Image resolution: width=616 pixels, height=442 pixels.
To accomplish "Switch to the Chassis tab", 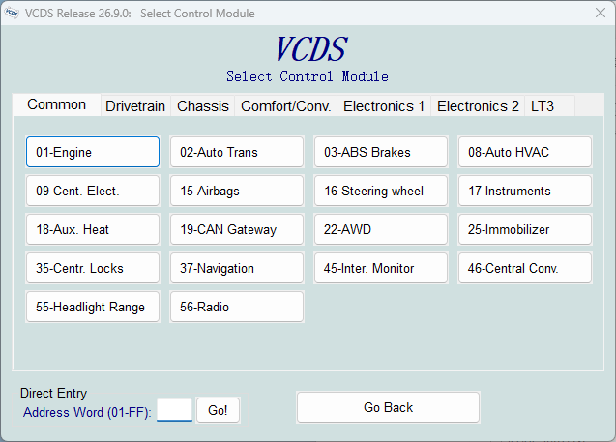I will pos(203,106).
